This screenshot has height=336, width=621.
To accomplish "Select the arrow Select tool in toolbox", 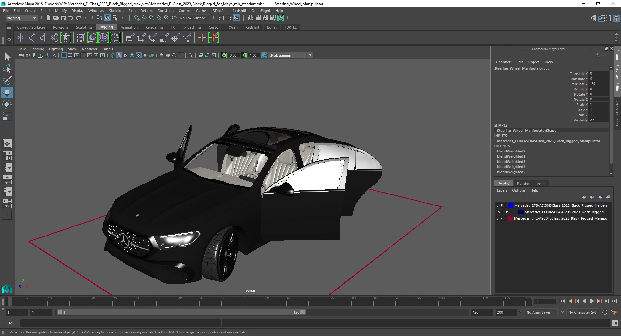I will pyautogui.click(x=7, y=57).
